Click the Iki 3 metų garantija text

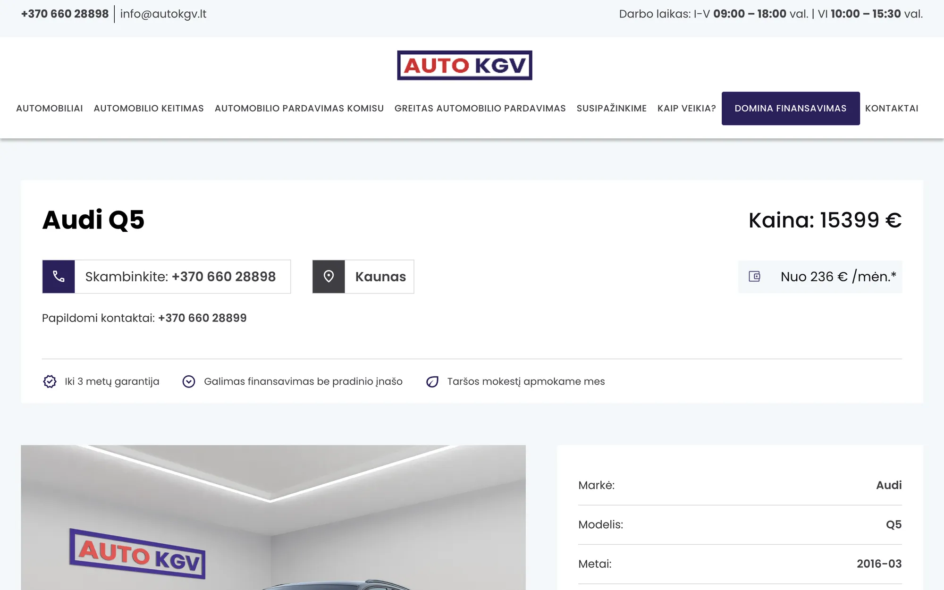click(x=112, y=381)
